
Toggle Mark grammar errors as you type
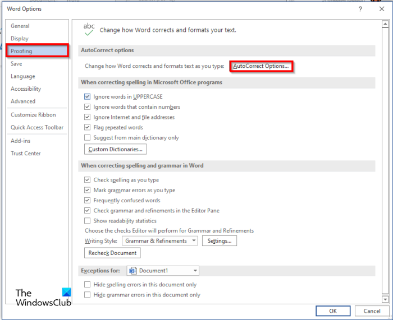87,190
